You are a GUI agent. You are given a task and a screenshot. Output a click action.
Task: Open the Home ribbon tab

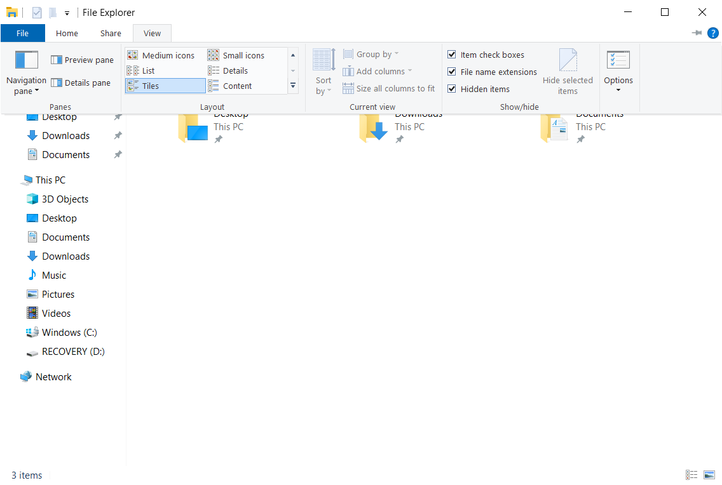(x=67, y=33)
